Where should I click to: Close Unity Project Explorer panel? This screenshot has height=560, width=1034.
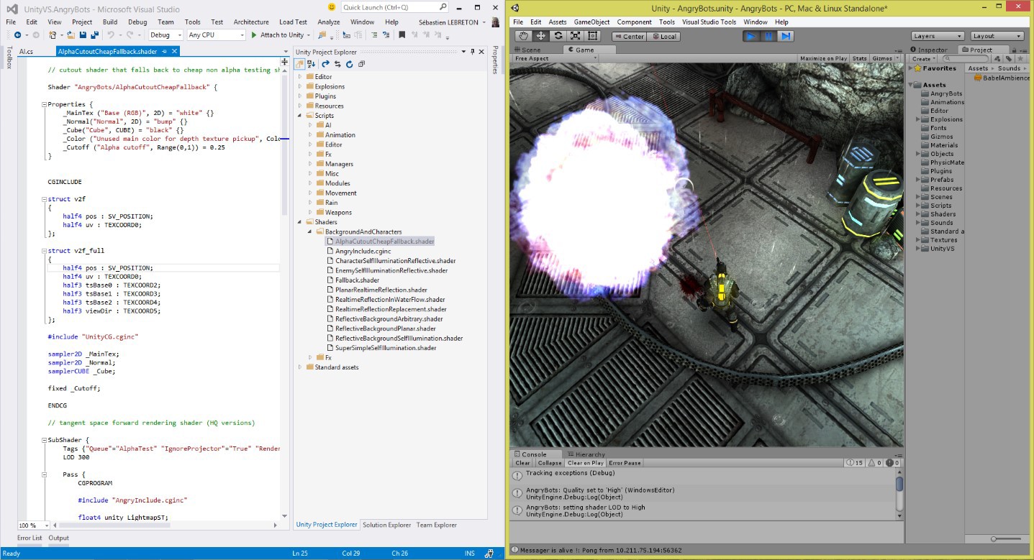coord(481,52)
